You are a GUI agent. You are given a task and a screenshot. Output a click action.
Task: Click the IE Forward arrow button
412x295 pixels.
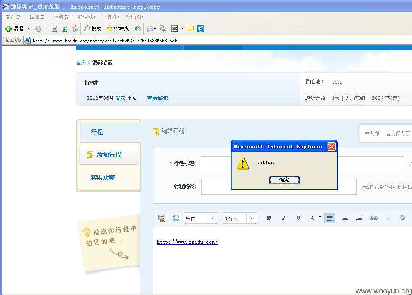coord(39,29)
